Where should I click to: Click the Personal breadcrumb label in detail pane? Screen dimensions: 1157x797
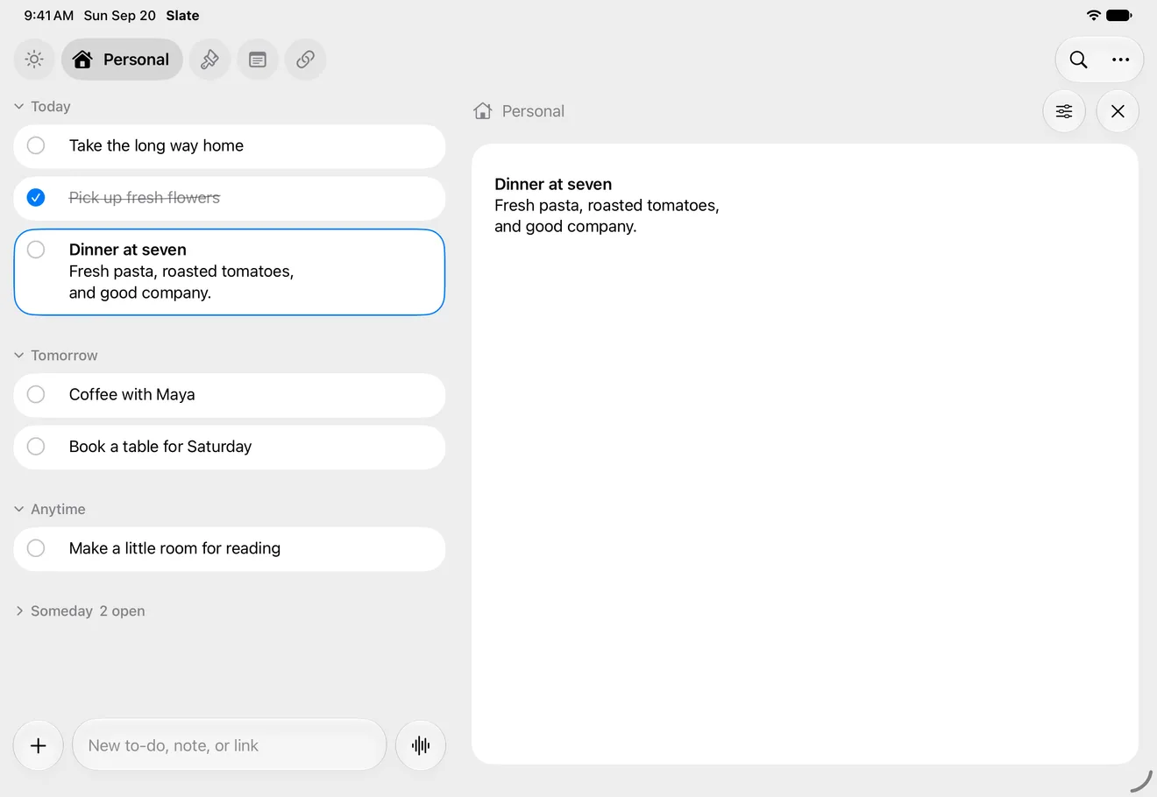[x=533, y=111]
